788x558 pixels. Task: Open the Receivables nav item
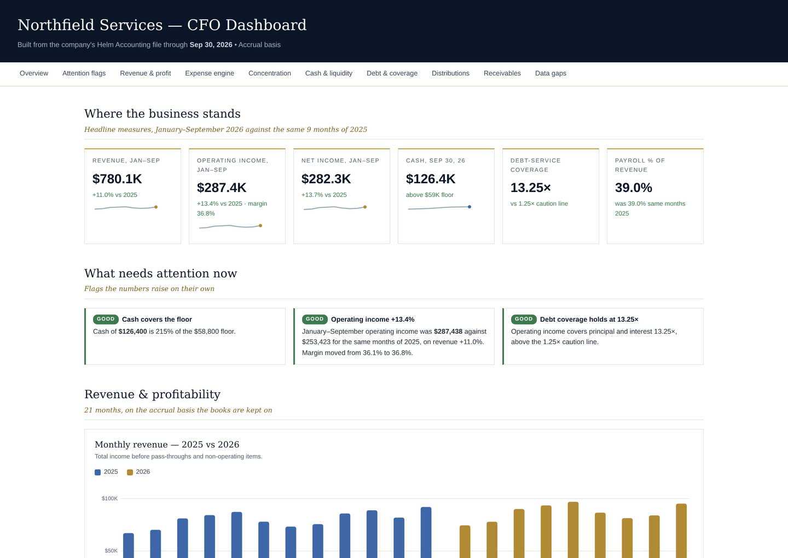click(x=502, y=73)
